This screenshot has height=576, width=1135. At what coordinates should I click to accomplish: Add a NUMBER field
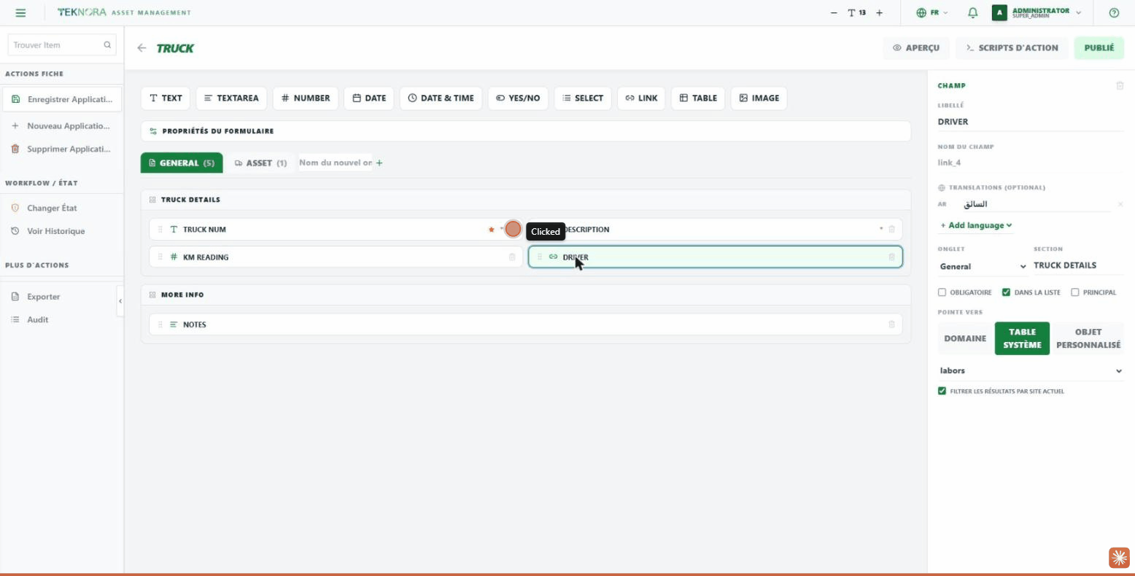pyautogui.click(x=306, y=98)
